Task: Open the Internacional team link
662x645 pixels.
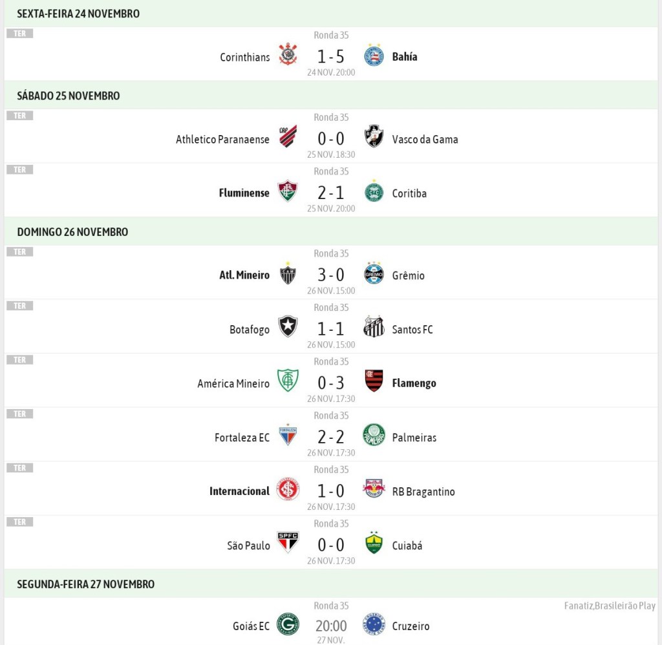Action: coord(239,491)
